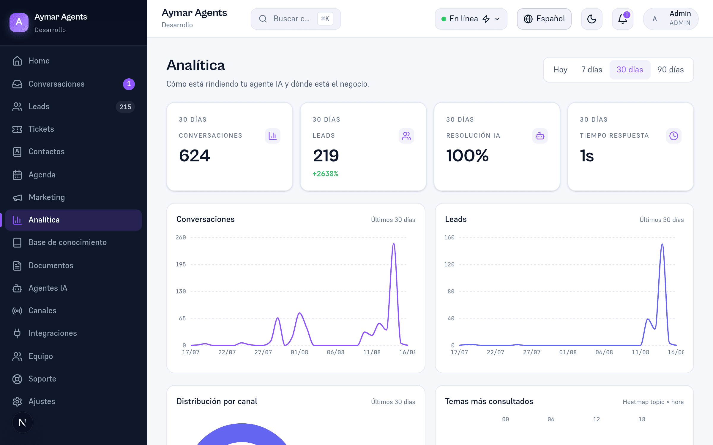The height and width of the screenshot is (445, 713).
Task: Click the Resolución IA 100% card
Action: point(497,147)
